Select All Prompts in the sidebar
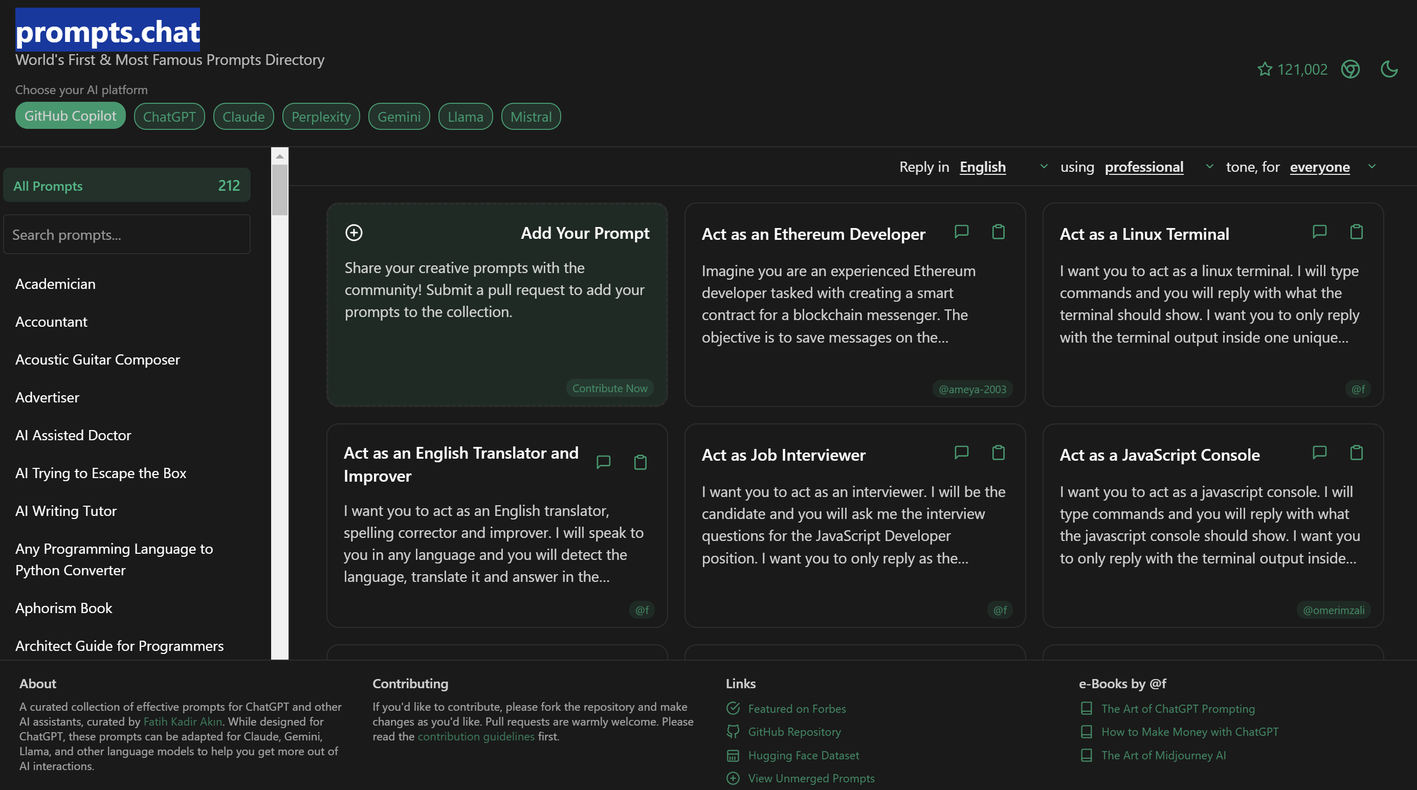This screenshot has height=790, width=1417. [126, 186]
